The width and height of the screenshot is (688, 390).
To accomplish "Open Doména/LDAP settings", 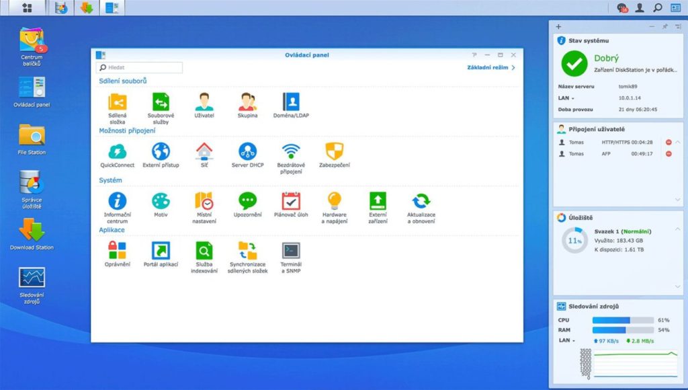I will pos(291,106).
